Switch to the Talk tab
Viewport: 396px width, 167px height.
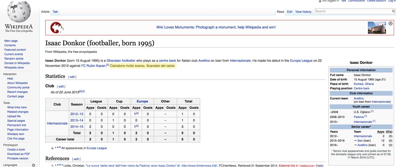(x=55, y=11)
